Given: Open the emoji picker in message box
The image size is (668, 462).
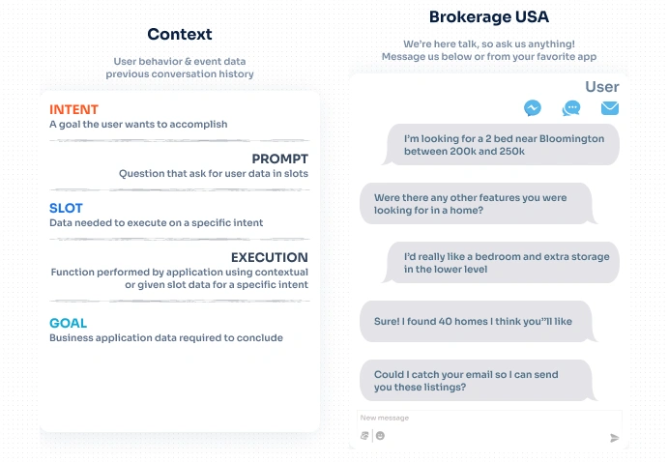Looking at the screenshot, I should coord(380,436).
